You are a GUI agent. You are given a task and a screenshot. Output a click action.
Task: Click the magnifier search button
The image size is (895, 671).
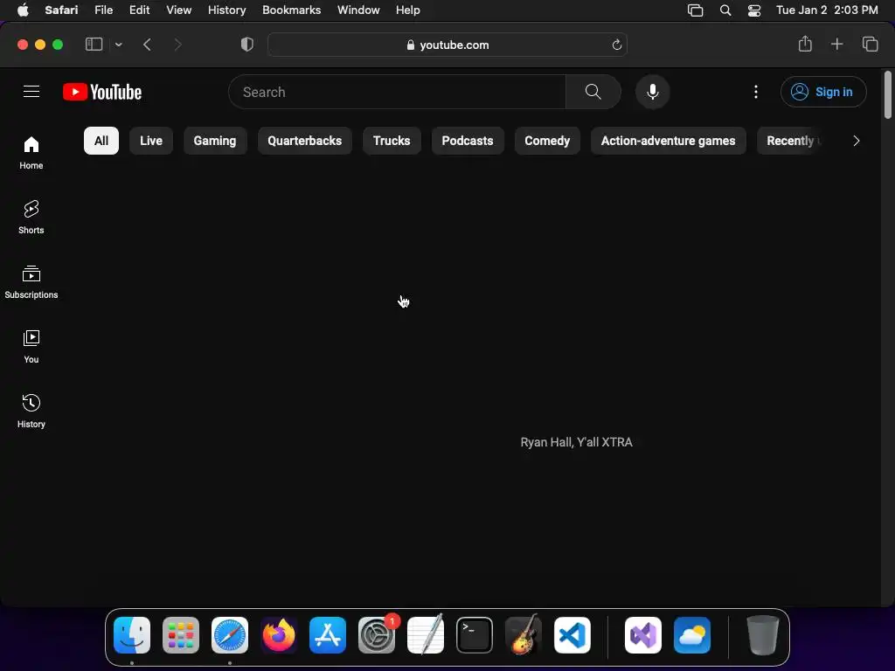[593, 92]
